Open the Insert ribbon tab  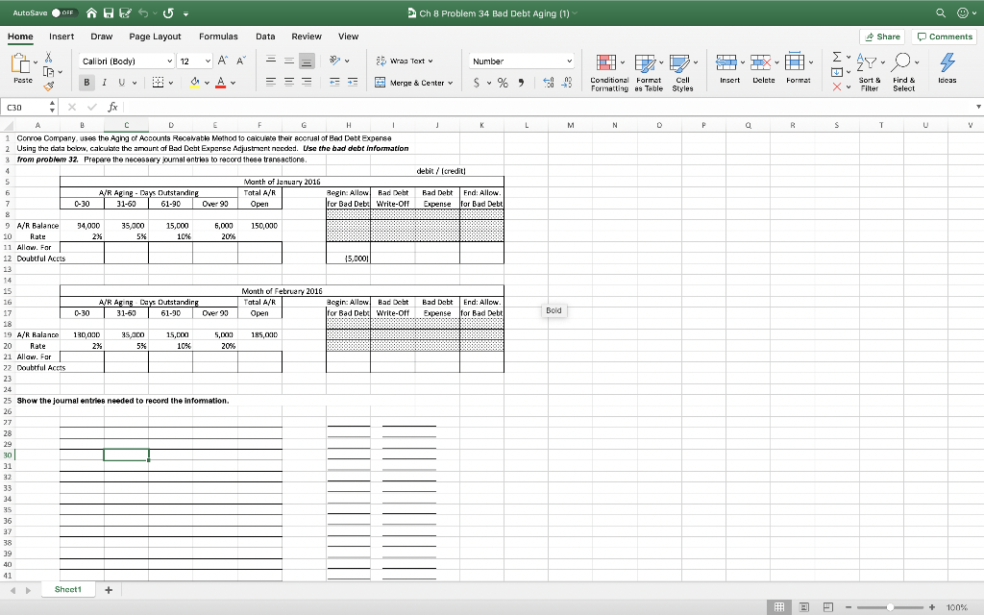pos(61,37)
